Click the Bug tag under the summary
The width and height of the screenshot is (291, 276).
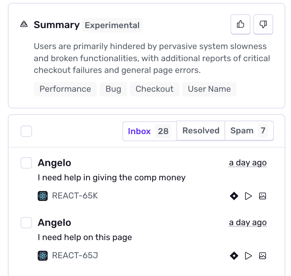coord(113,89)
